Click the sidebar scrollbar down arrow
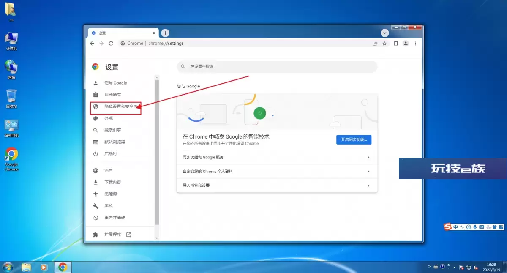507x273 pixels. [x=157, y=238]
